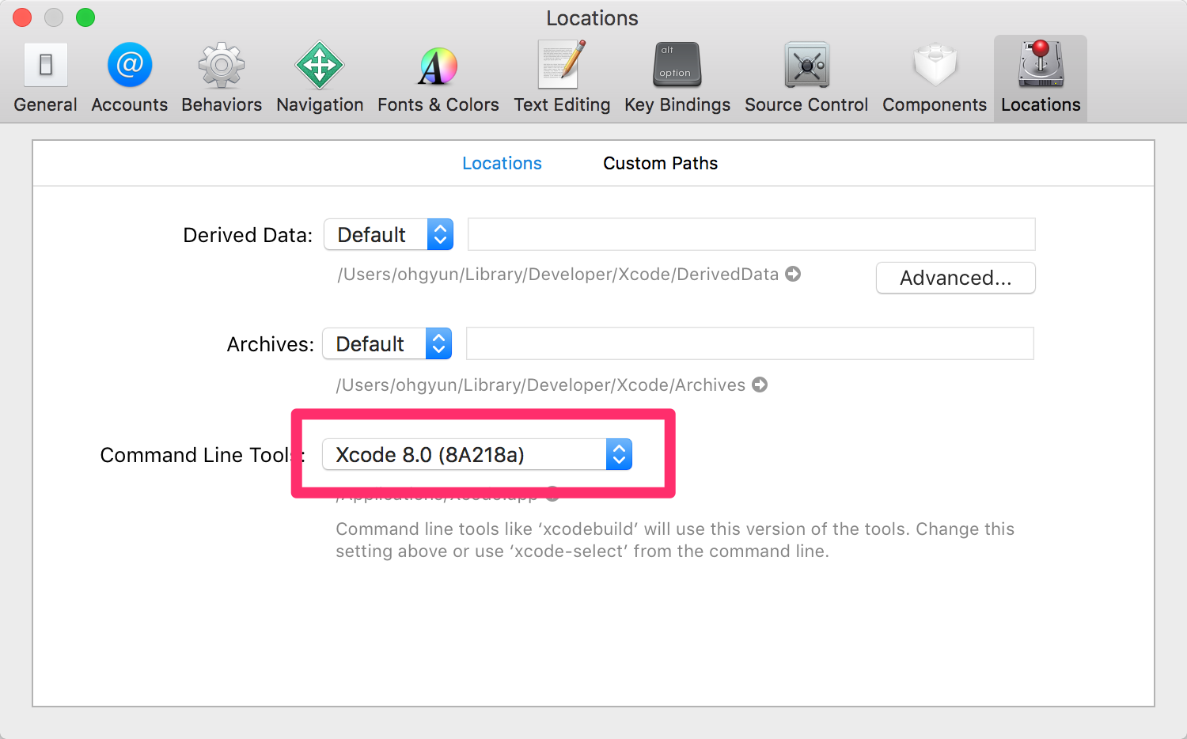Screen dimensions: 1187x739
Task: Close the Locations preferences window
Action: coord(22,17)
